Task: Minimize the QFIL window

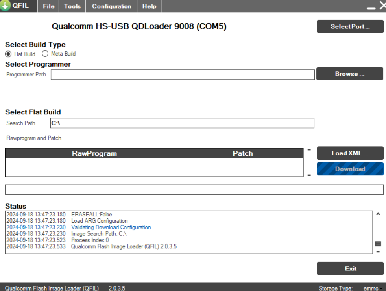Action: [x=371, y=8]
